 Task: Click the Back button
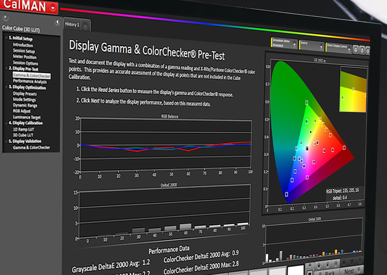pos(329,273)
